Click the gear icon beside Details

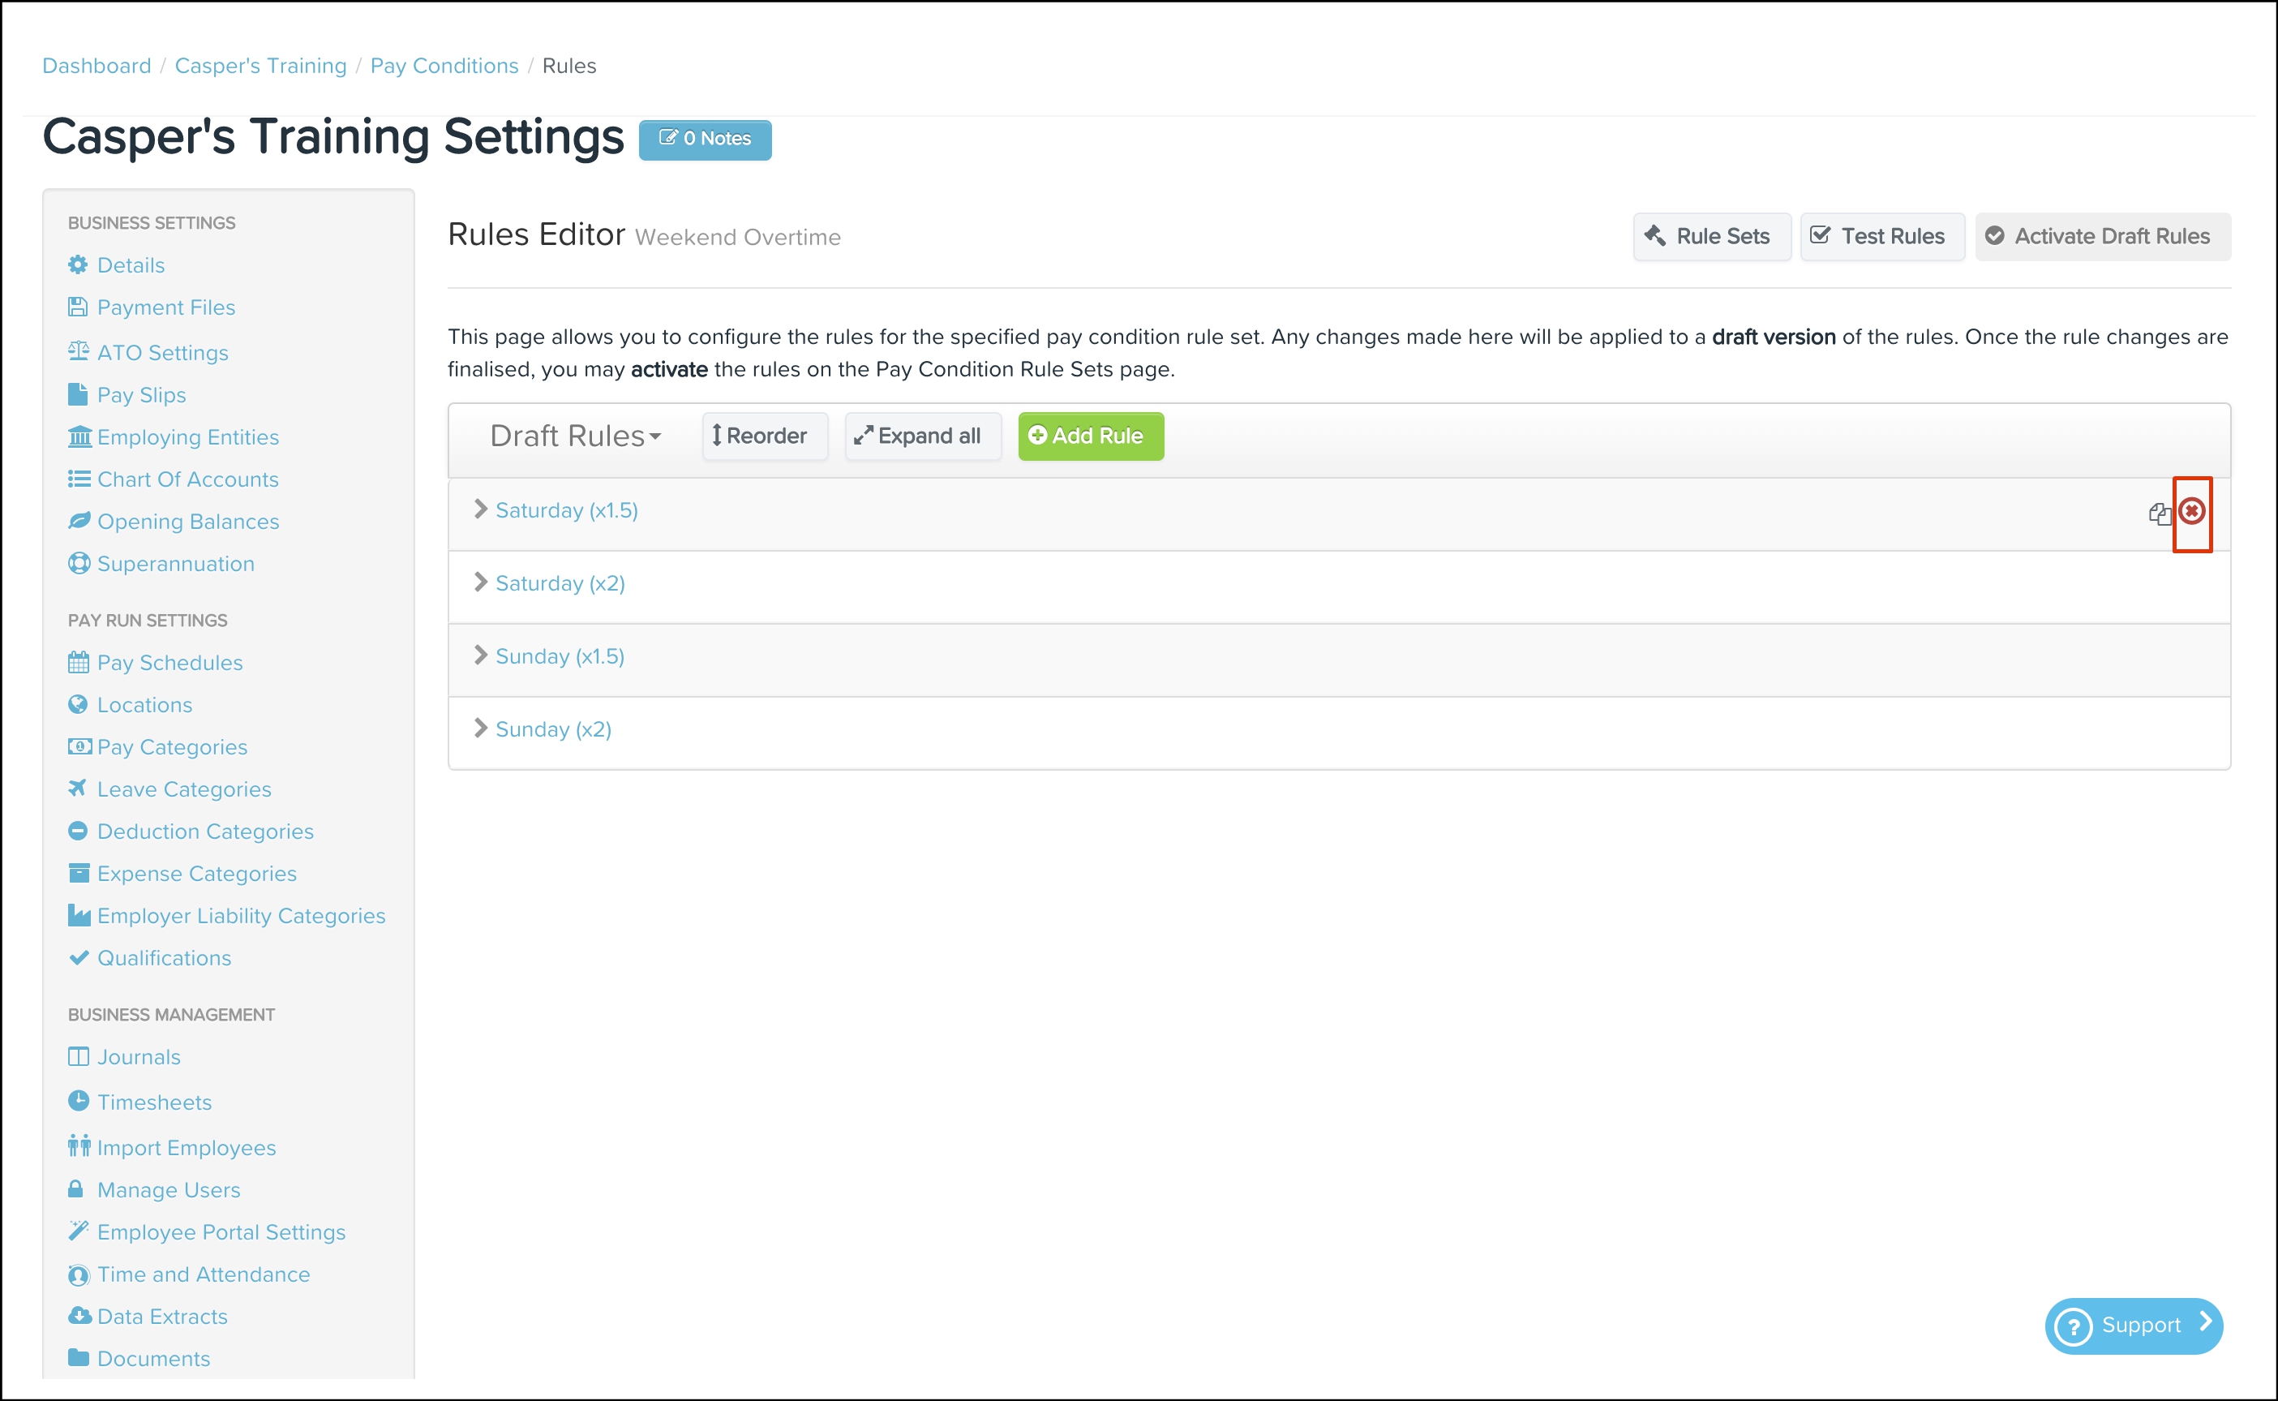pyautogui.click(x=78, y=265)
